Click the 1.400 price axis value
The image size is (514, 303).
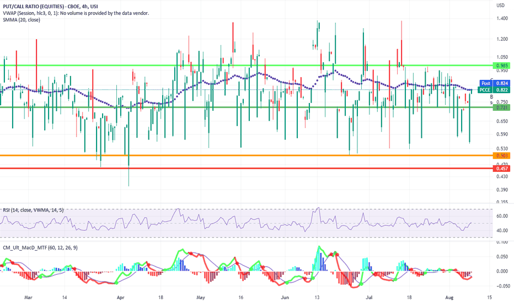(502, 18)
